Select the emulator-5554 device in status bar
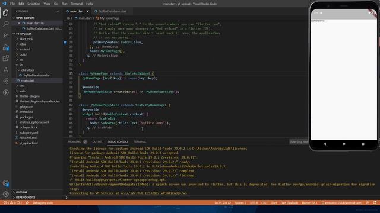380x213 pixels. coord(342,202)
